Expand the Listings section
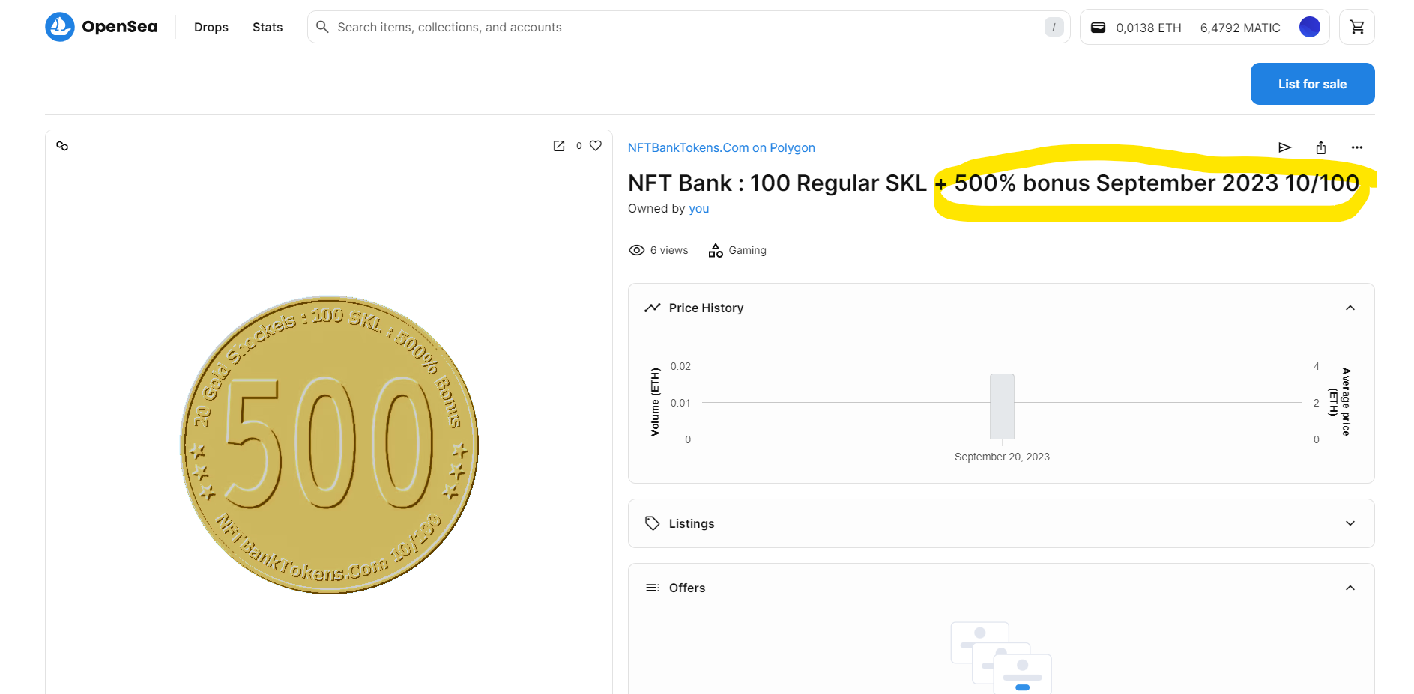This screenshot has height=694, width=1414. (1350, 523)
